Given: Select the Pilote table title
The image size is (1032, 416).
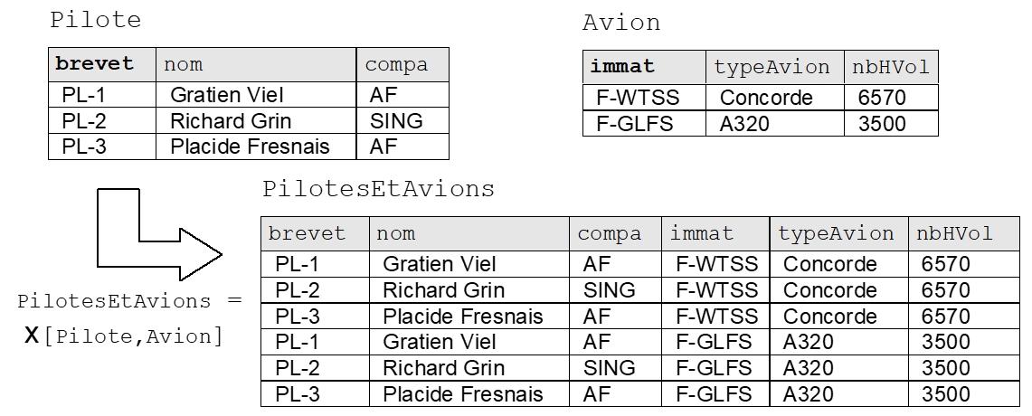Looking at the screenshot, I should click(96, 20).
